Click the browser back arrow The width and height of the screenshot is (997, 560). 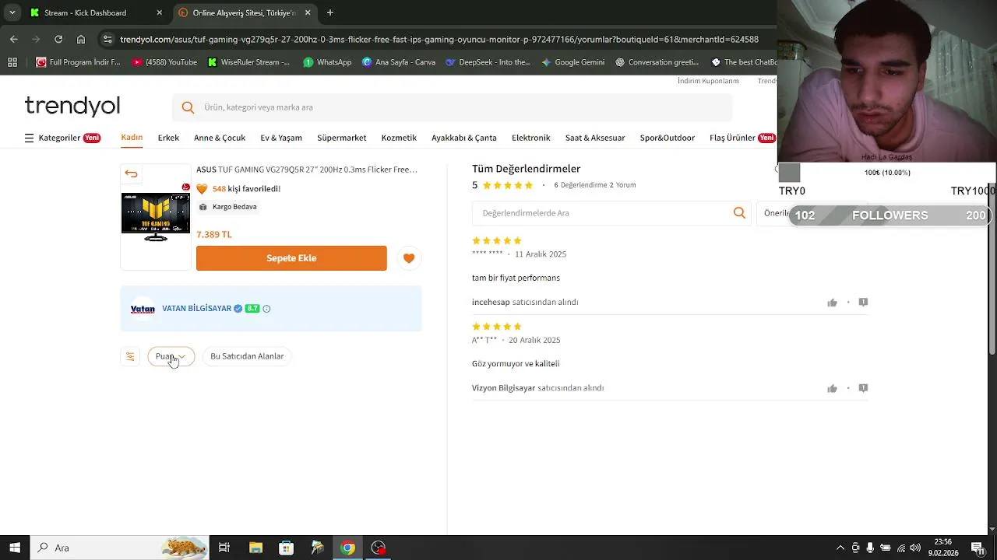coord(13,39)
